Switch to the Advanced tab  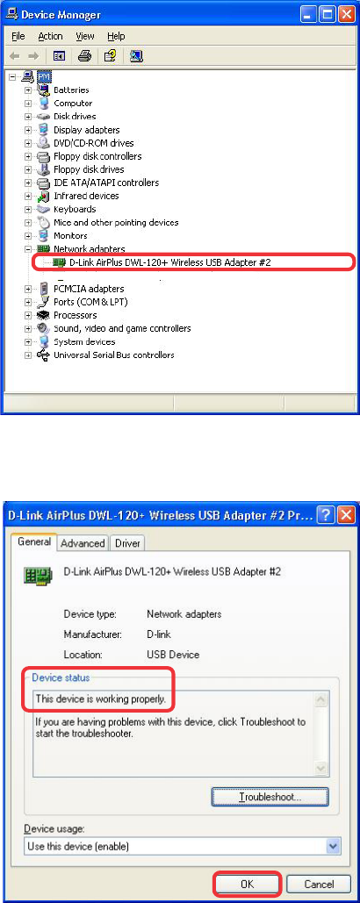83,543
